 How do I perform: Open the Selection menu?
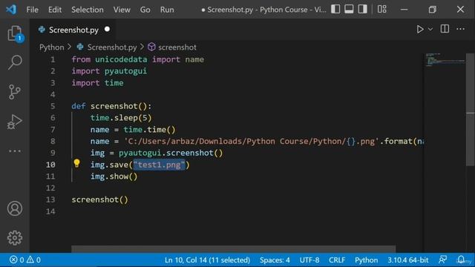[x=88, y=10]
